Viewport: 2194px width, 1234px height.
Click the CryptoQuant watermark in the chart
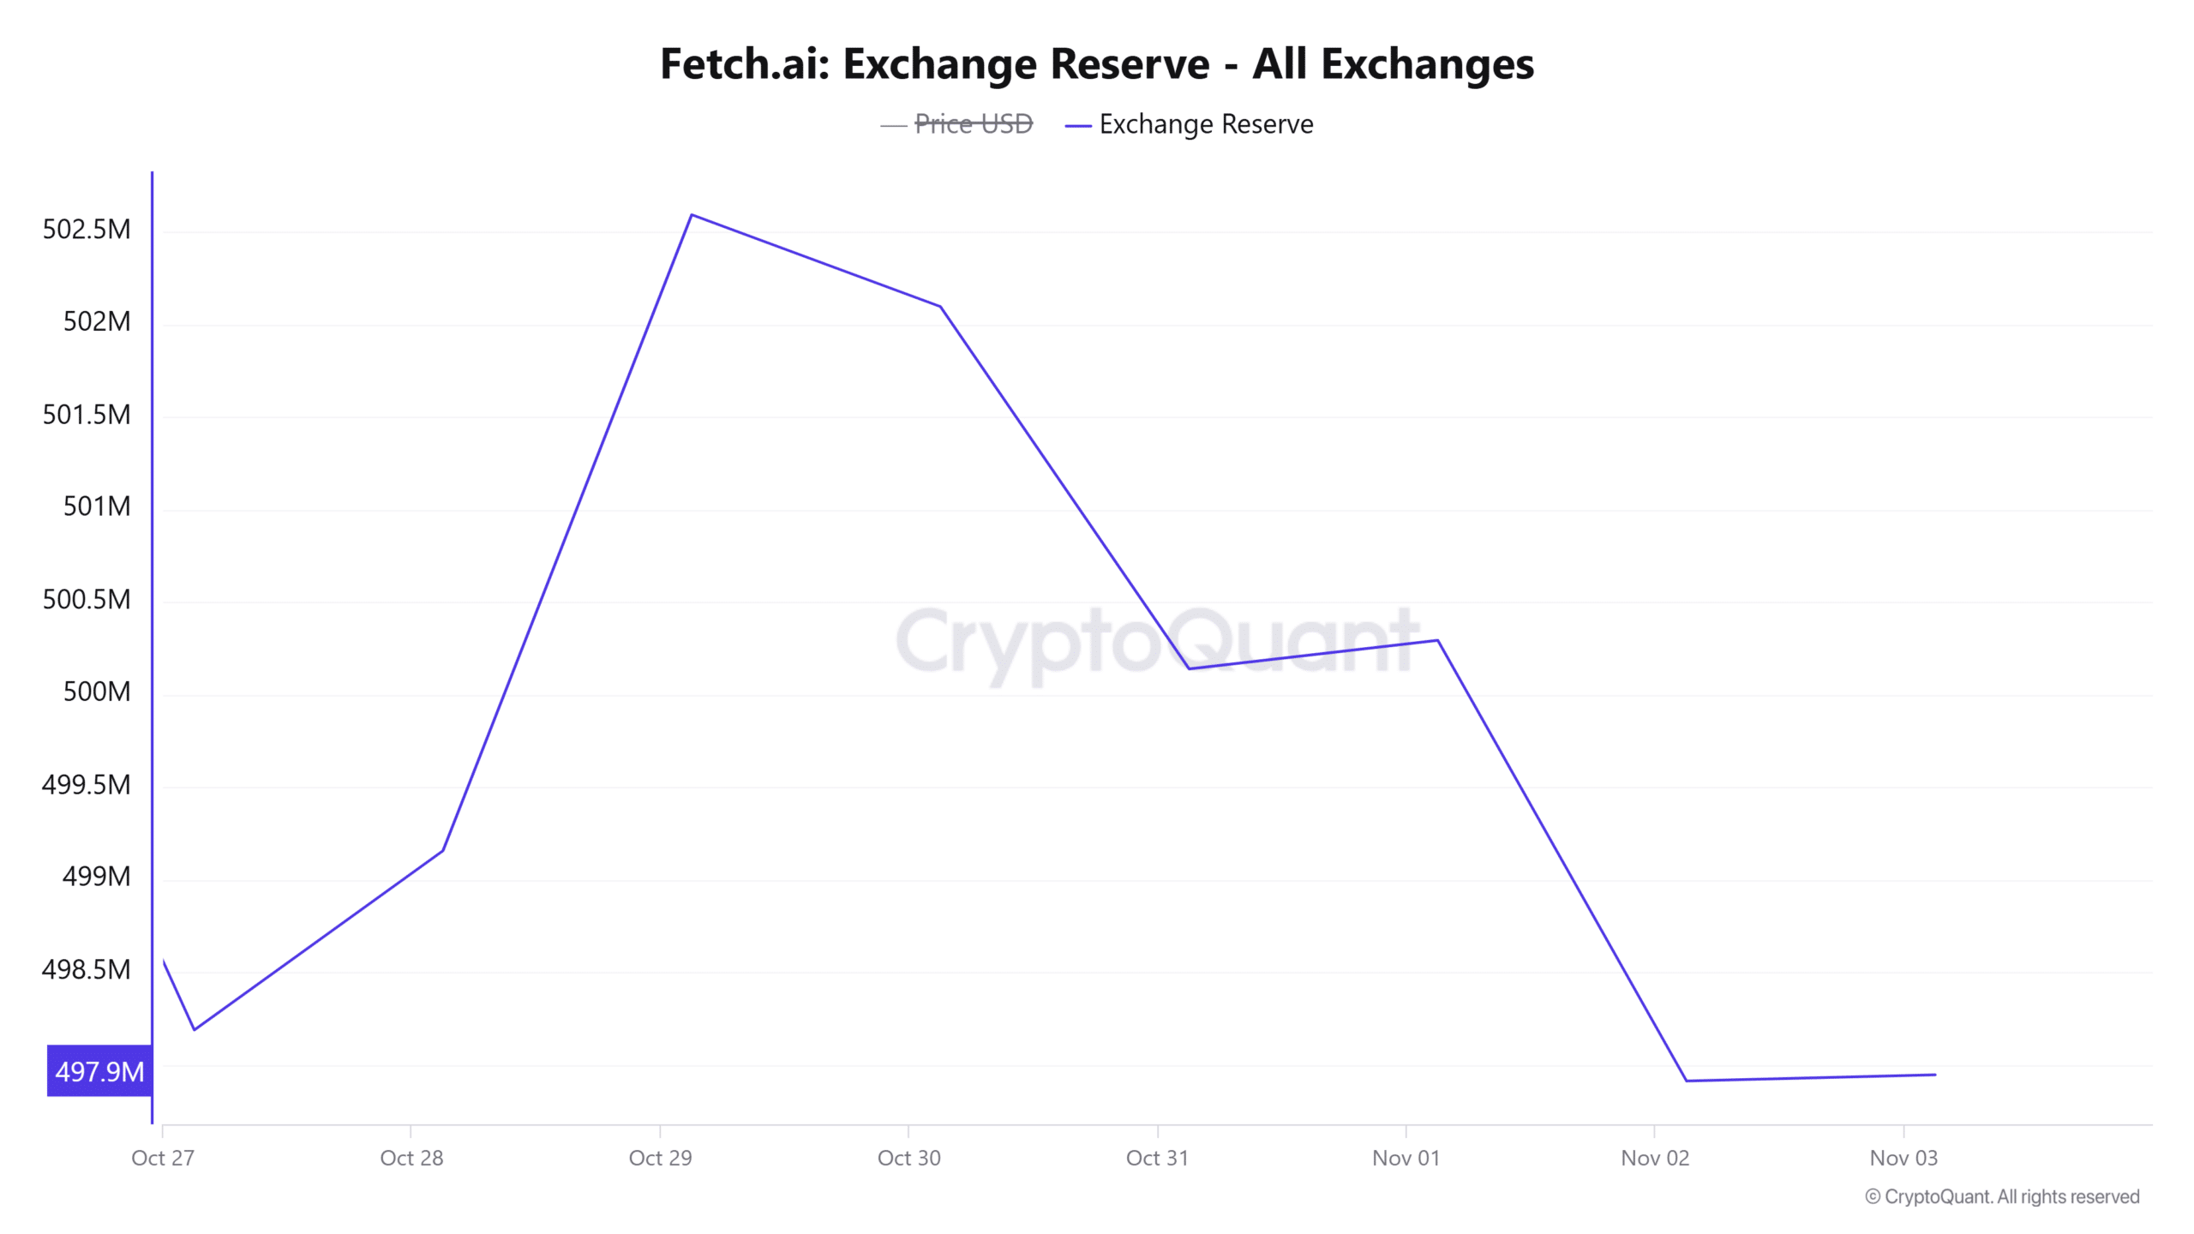1157,643
